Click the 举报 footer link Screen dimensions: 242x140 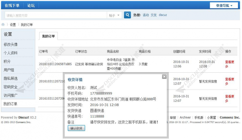coord(173,117)
